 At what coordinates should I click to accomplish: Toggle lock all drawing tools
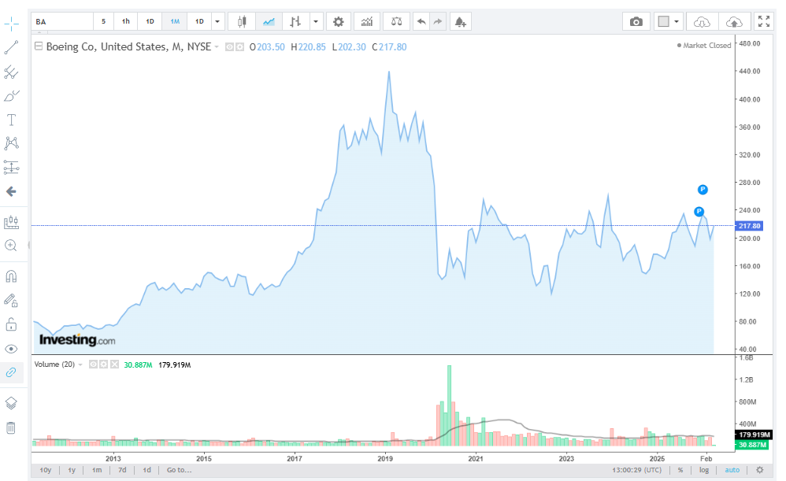coord(11,324)
